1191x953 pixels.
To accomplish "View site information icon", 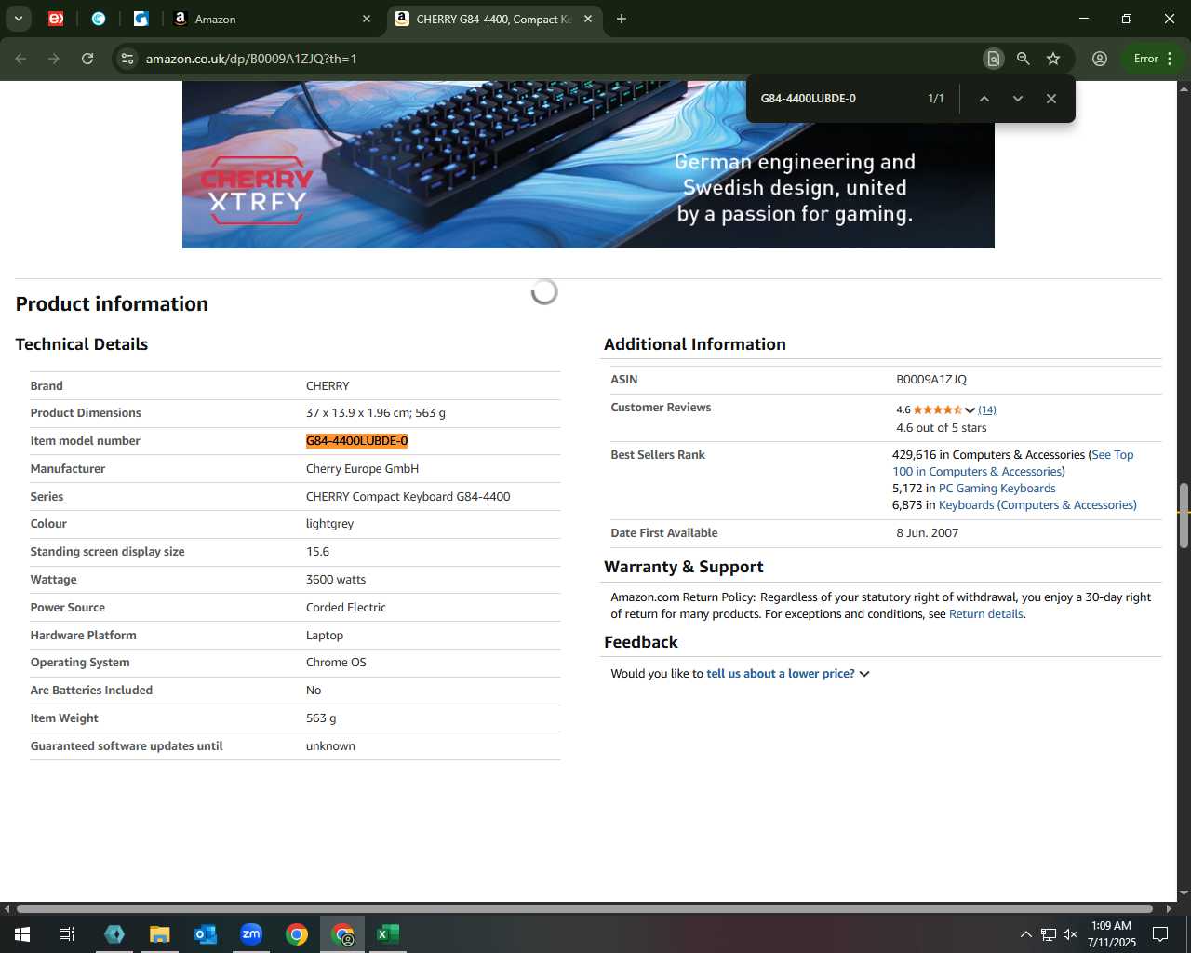I will point(128,59).
